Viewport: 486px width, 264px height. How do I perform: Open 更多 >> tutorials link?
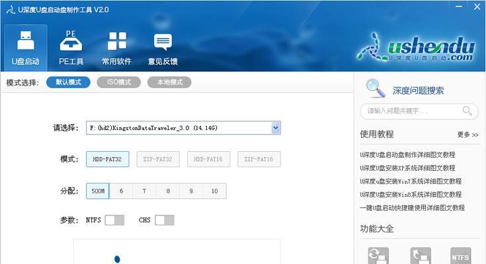[467, 135]
